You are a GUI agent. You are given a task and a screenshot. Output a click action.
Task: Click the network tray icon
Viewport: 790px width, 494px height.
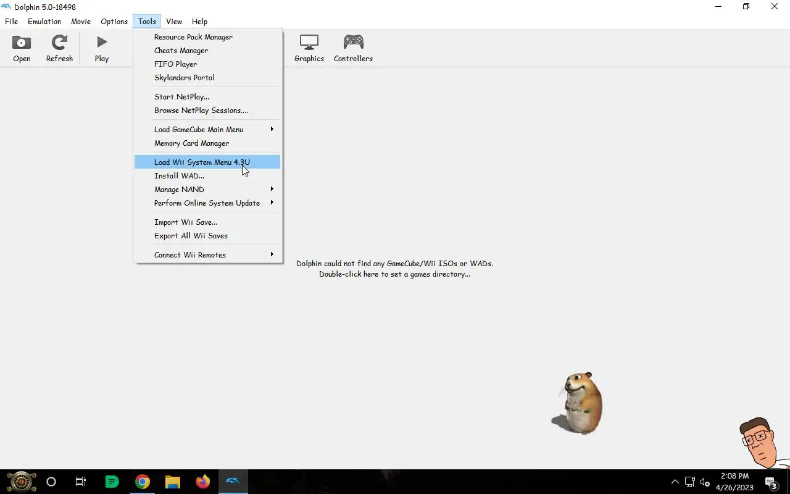click(690, 482)
